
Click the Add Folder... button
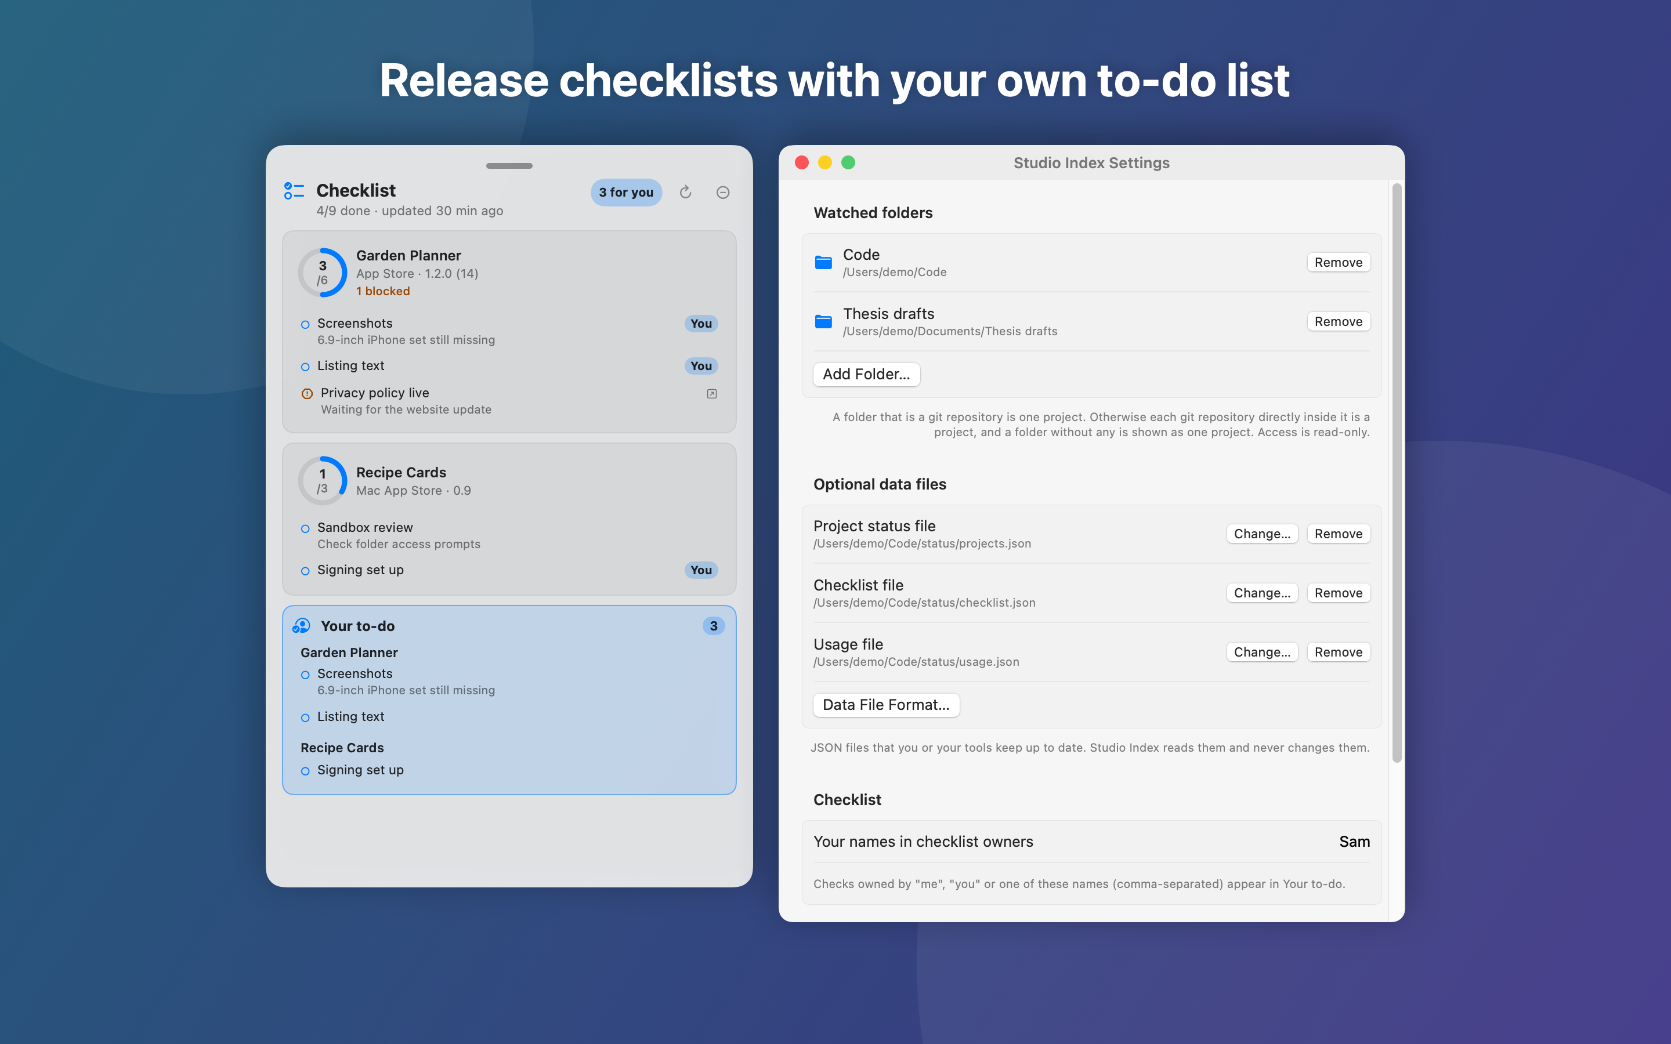[x=866, y=374]
